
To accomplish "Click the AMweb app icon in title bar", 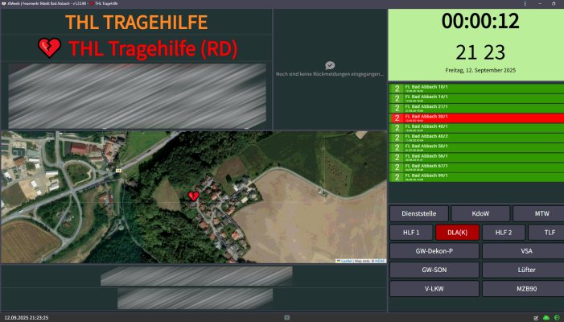I will tap(5, 4).
